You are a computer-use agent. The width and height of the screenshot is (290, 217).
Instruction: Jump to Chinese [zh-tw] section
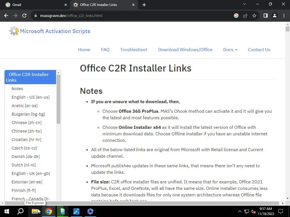tap(27, 131)
